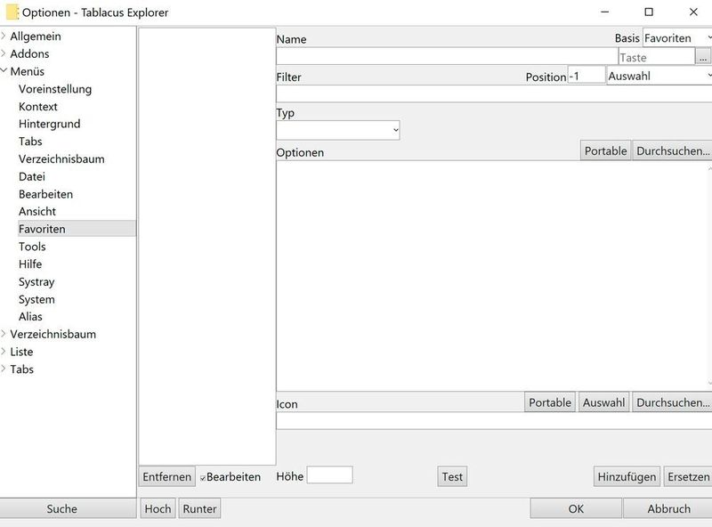Open the Basis dropdown showing Favoriten

click(677, 38)
